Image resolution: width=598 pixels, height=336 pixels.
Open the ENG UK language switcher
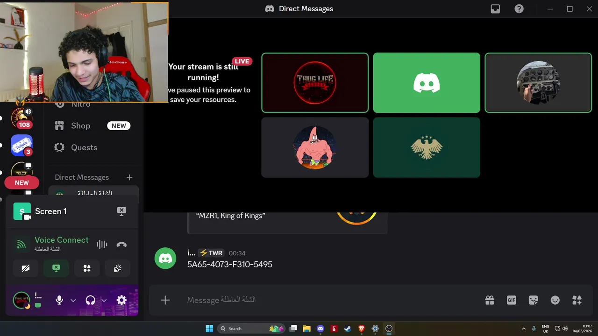[x=545, y=329]
